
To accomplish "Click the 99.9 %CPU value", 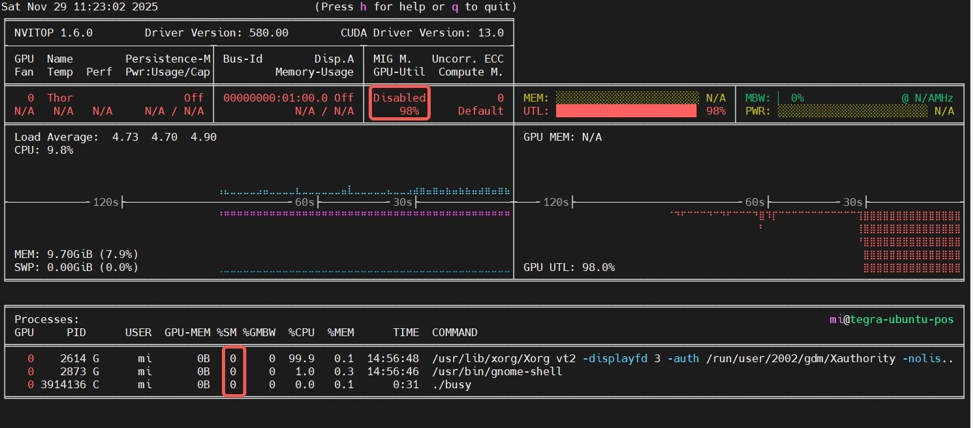I will 301,358.
